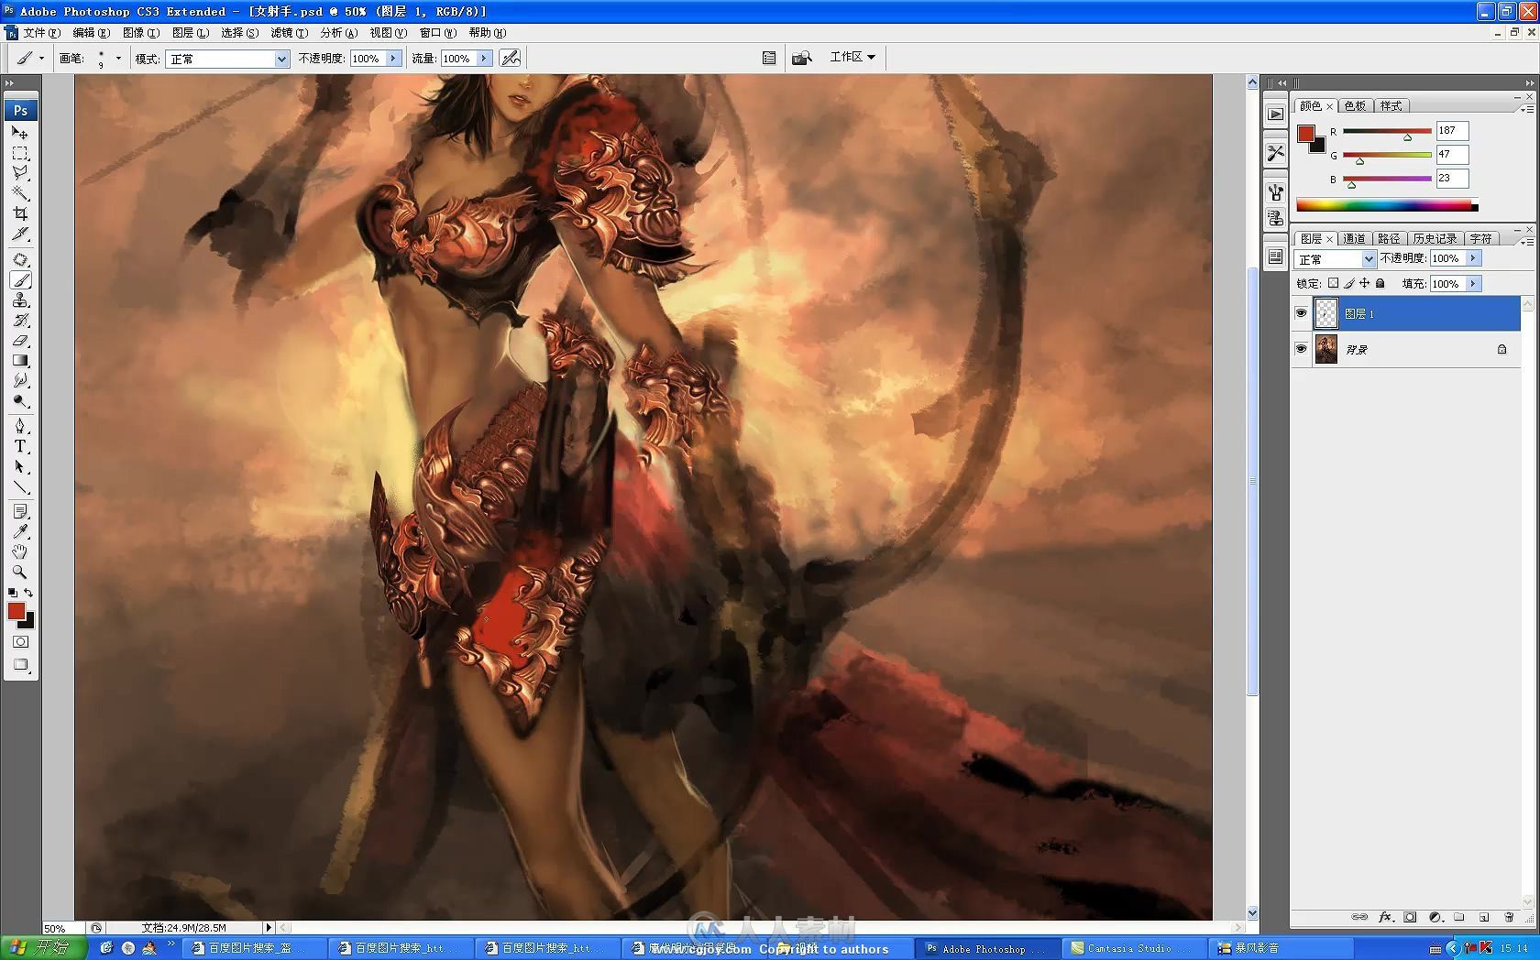The width and height of the screenshot is (1540, 960).
Task: Create a new layer button
Action: coord(1484,916)
